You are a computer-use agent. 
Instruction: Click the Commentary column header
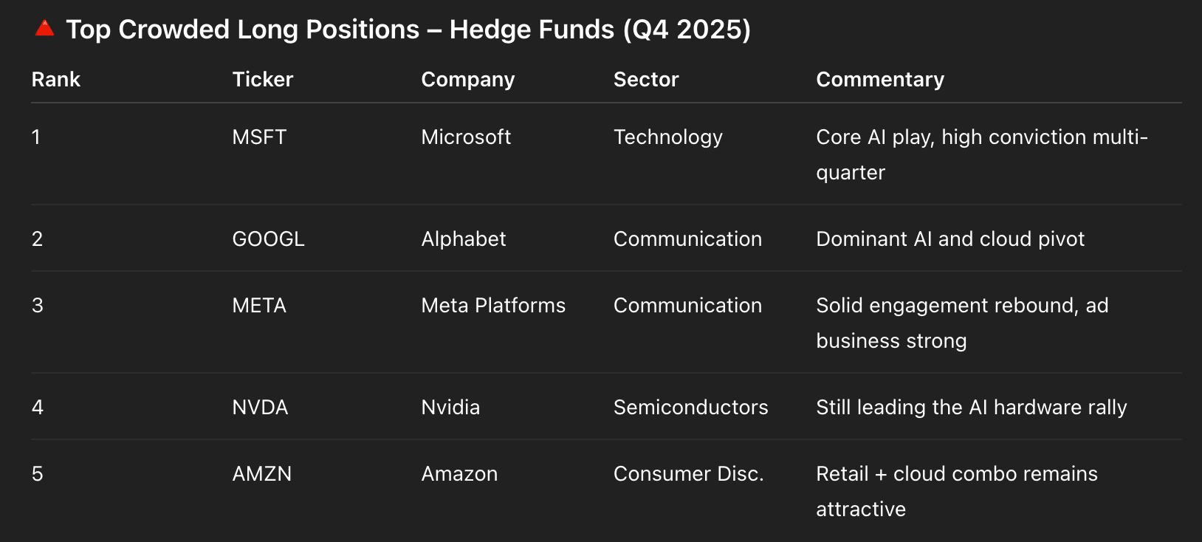(x=880, y=79)
